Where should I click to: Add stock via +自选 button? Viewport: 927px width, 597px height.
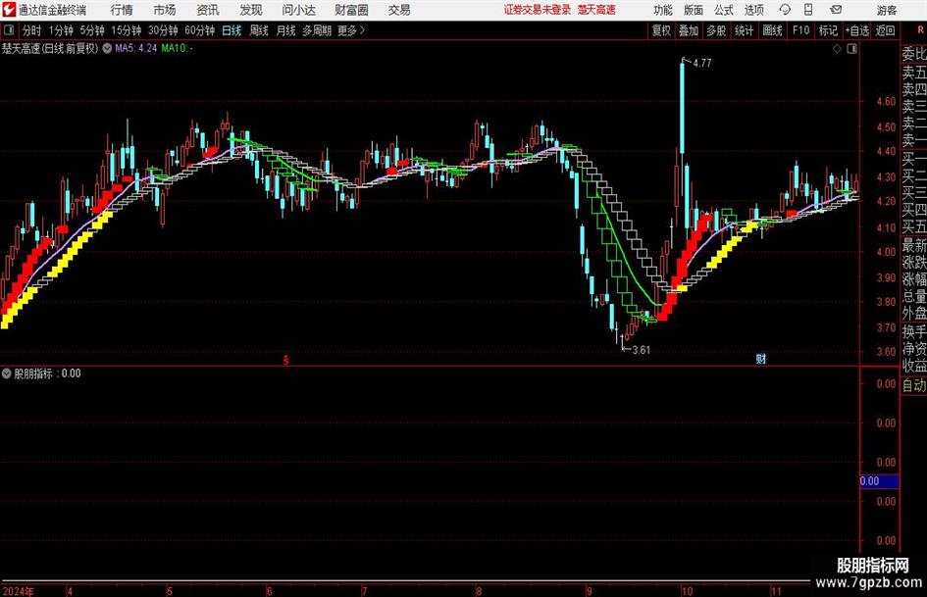click(856, 30)
